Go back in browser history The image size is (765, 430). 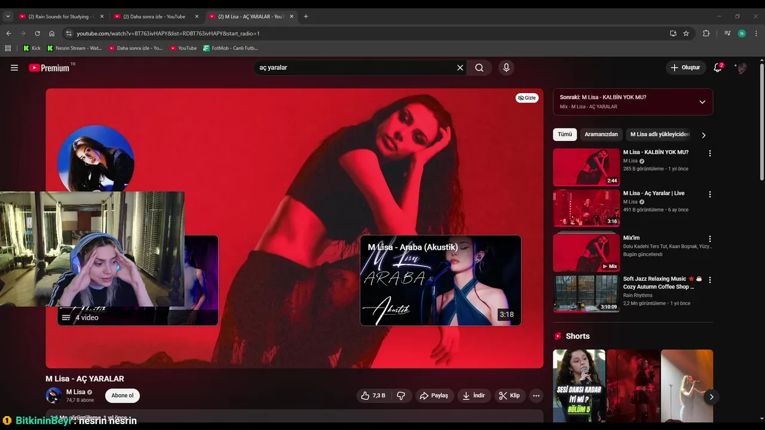click(x=8, y=33)
